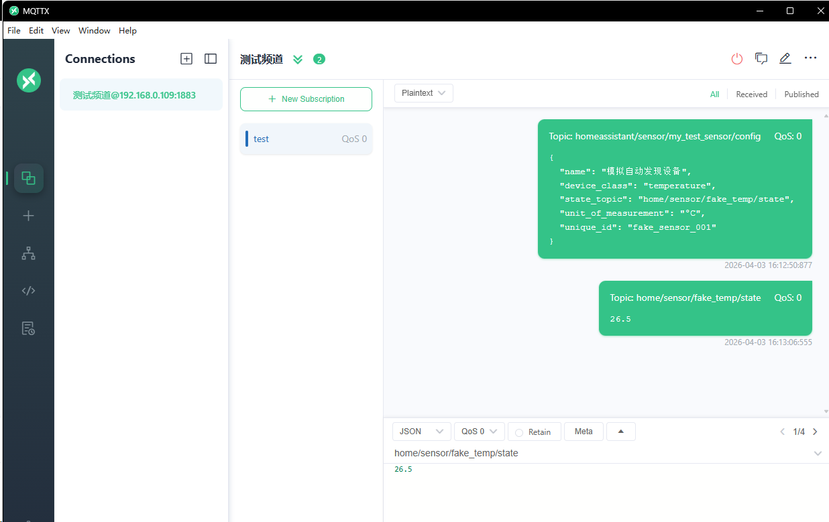Open the Log page in sidebar
Image resolution: width=829 pixels, height=522 pixels.
pos(28,328)
